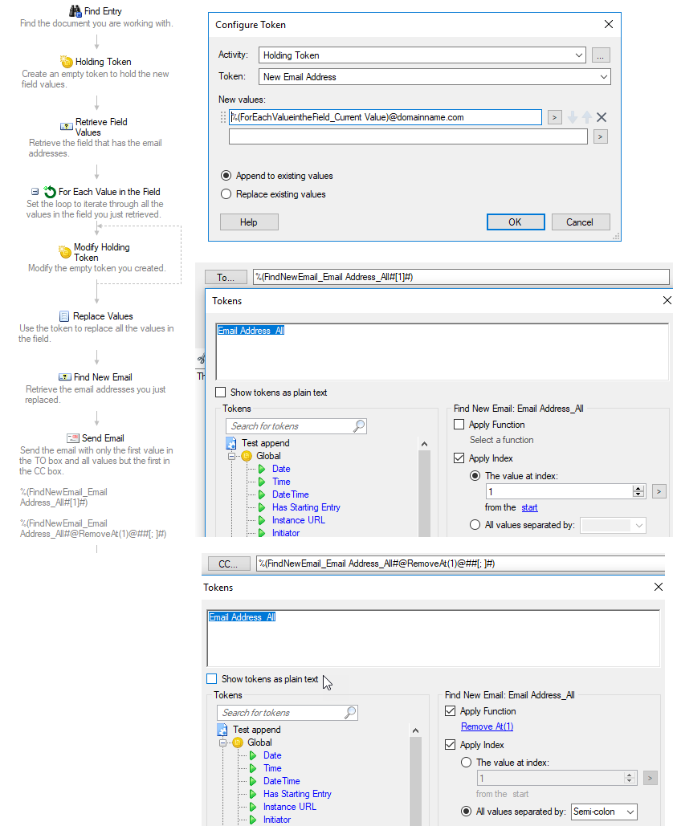Click Cancel in Configure Token dialog

coord(581,222)
